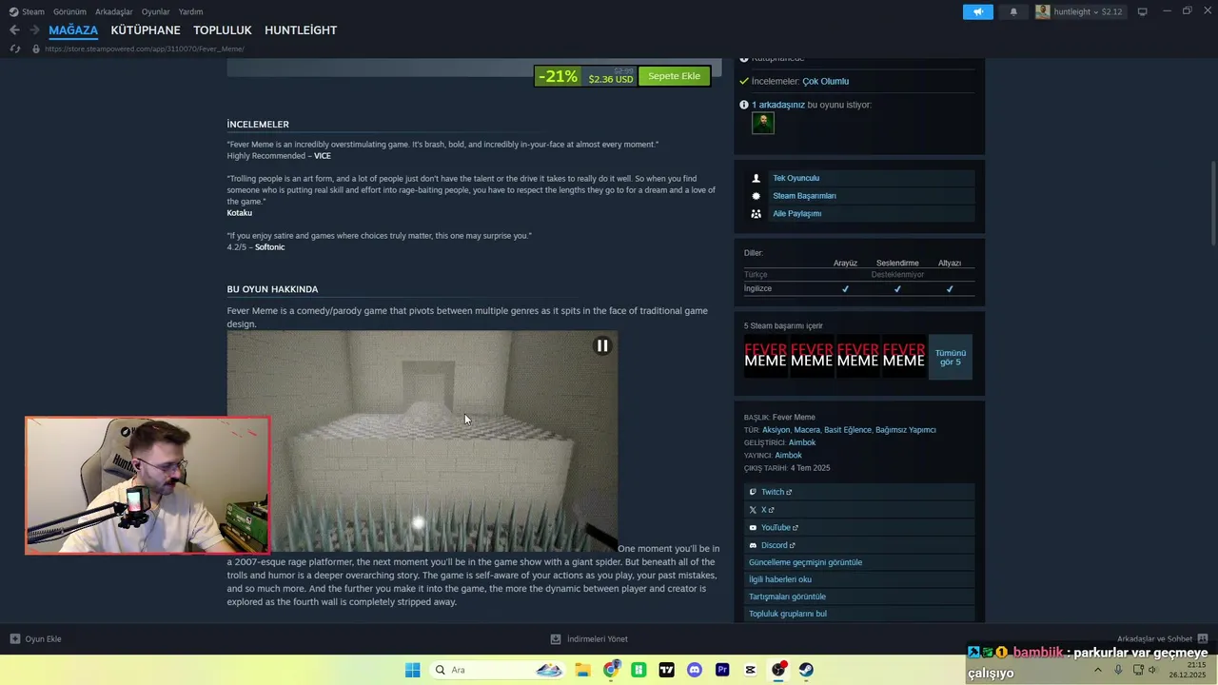1218x685 pixels.
Task: Open the huntleight account dropdown
Action: 1080,11
